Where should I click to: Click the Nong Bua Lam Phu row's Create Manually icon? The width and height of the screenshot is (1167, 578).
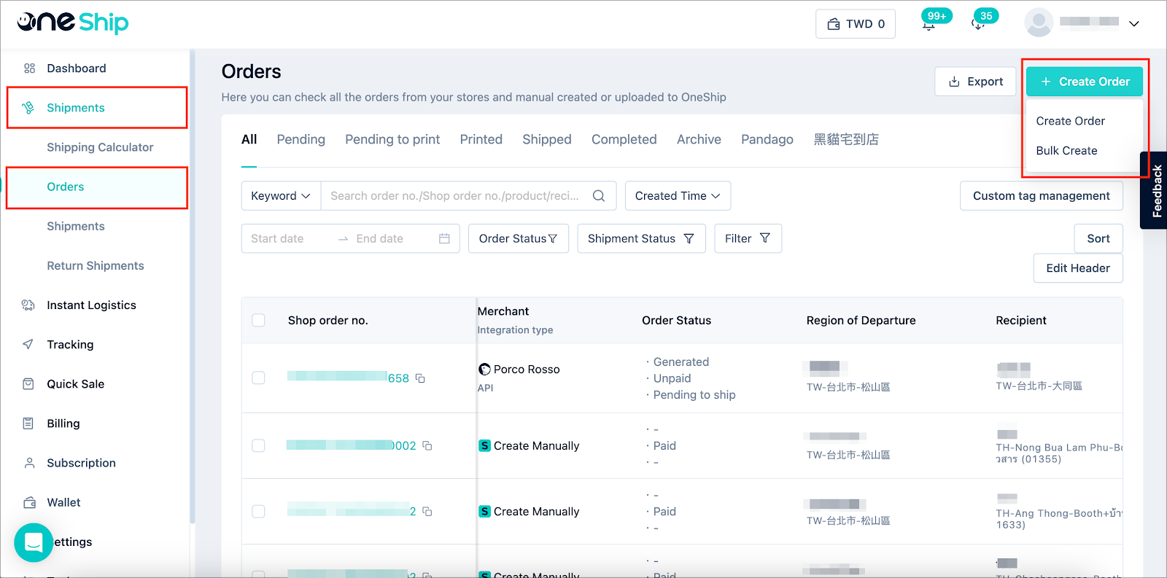[484, 445]
